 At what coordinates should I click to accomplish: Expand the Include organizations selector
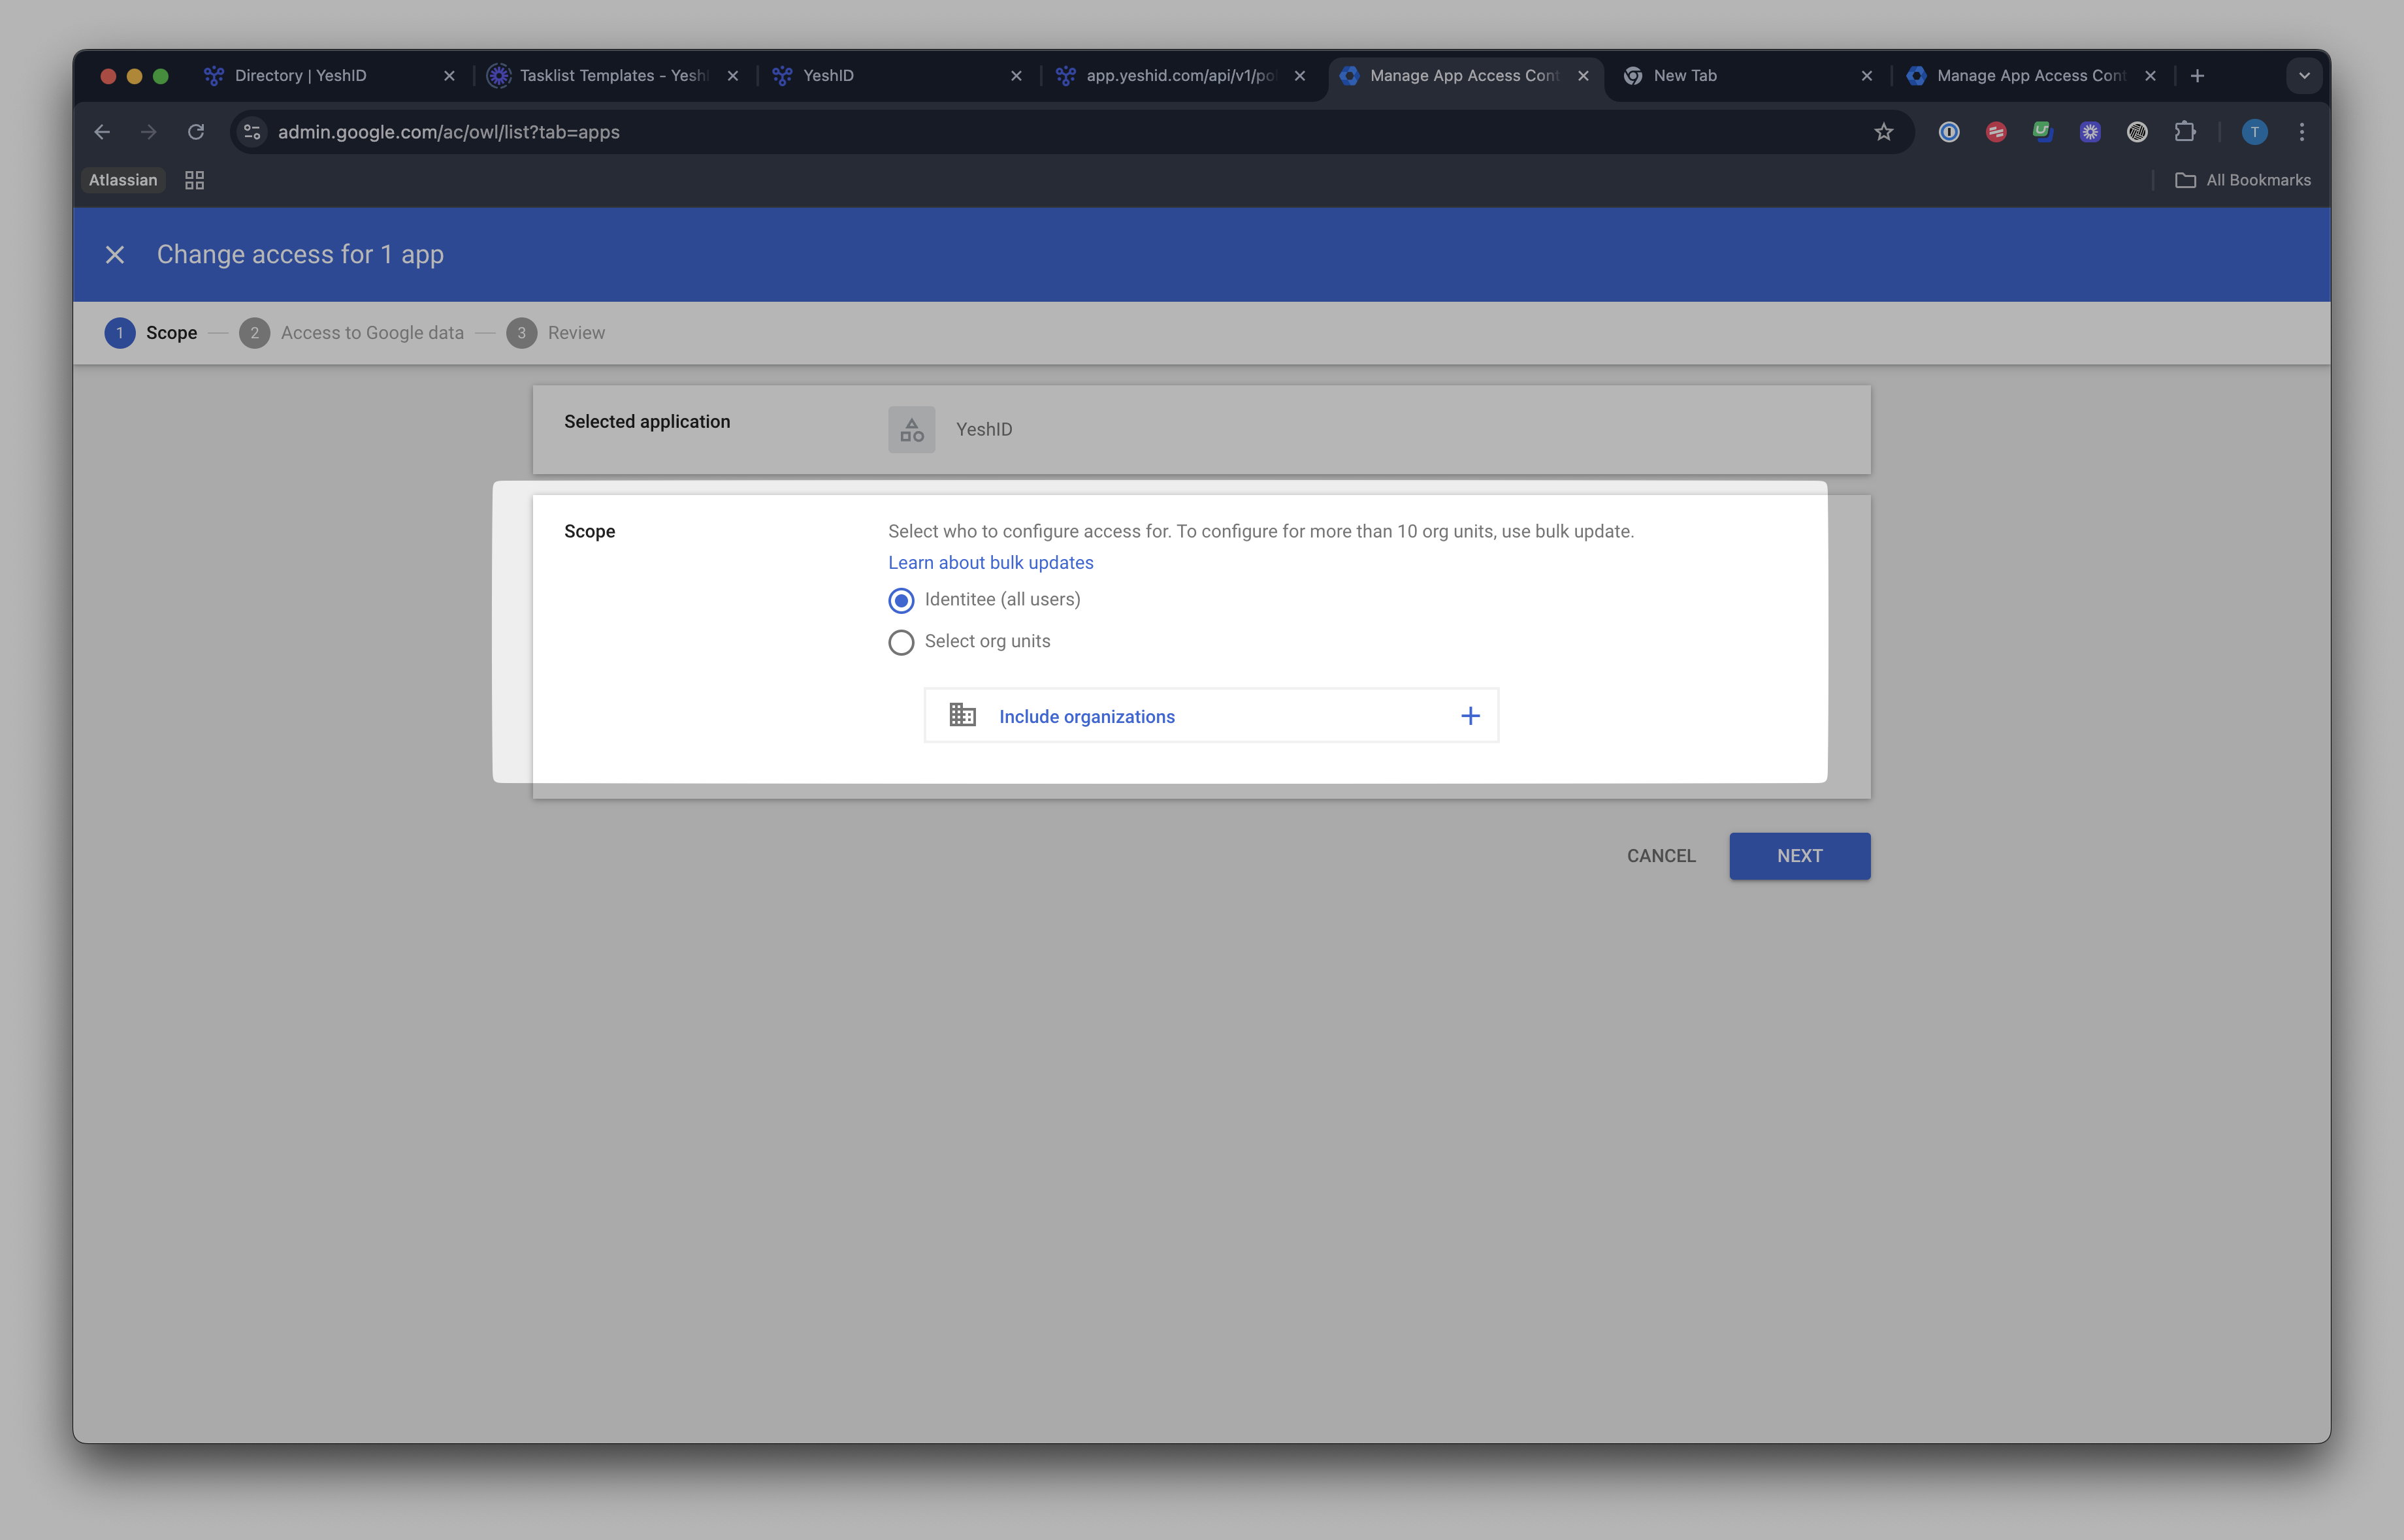point(1211,716)
